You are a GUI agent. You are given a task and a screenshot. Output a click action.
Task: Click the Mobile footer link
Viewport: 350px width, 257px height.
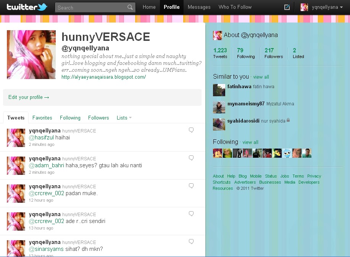[x=256, y=176]
